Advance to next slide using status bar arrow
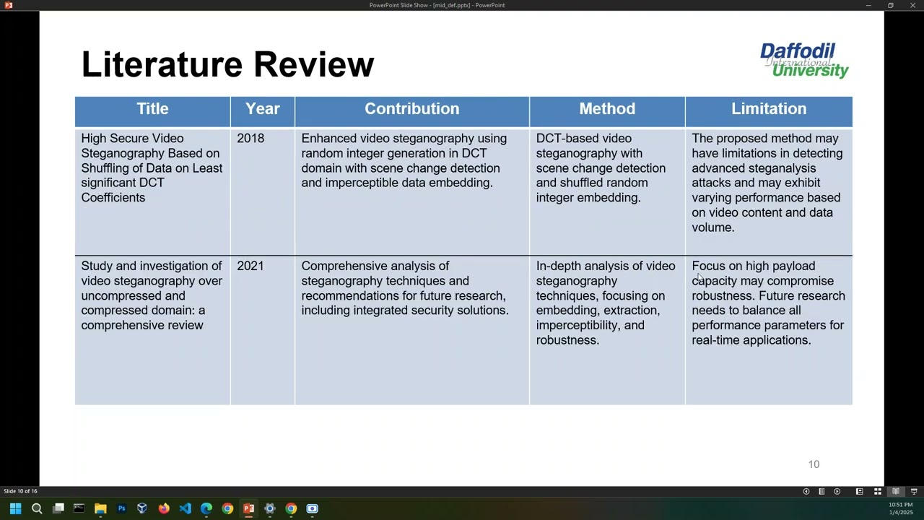Image resolution: width=924 pixels, height=520 pixels. point(837,491)
